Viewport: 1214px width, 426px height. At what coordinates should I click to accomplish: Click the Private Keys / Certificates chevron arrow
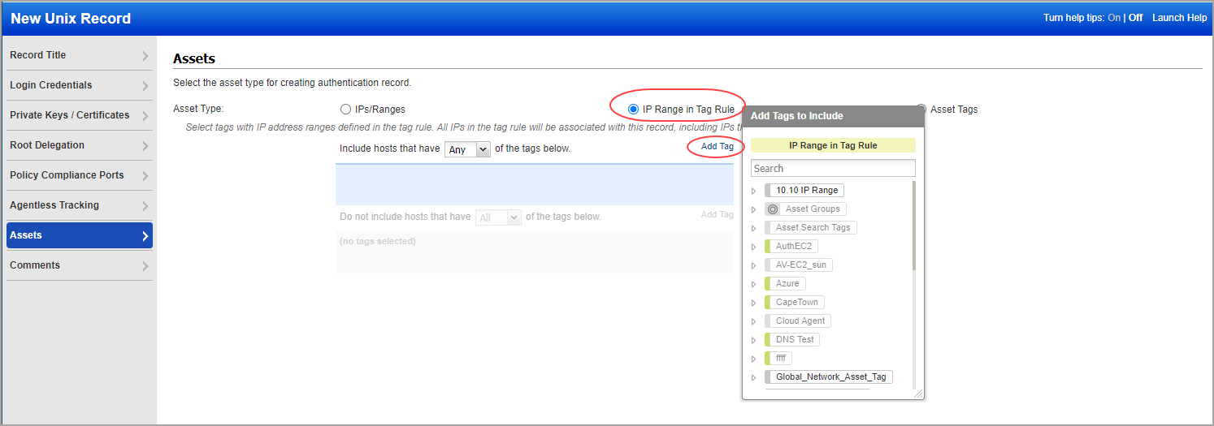[145, 116]
